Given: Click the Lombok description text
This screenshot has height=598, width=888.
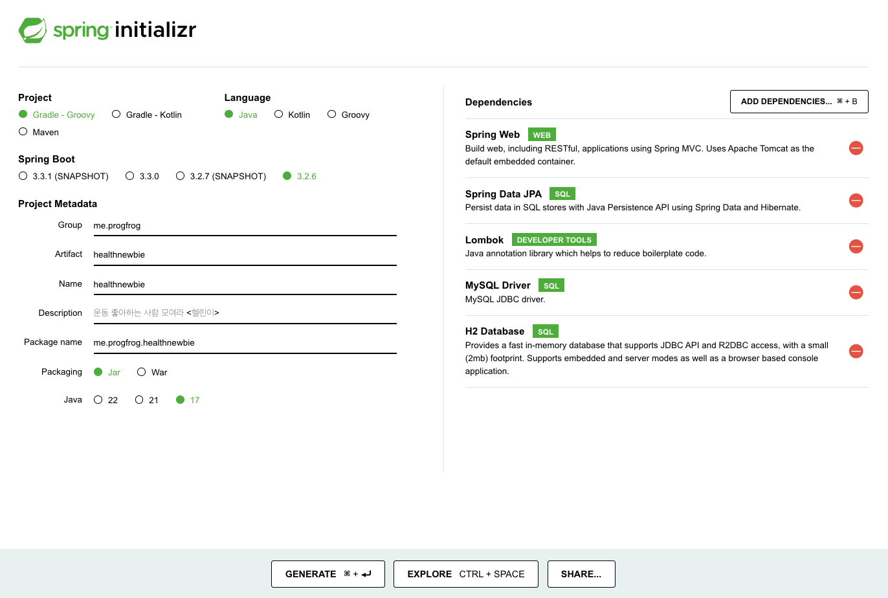Looking at the screenshot, I should 586,254.
